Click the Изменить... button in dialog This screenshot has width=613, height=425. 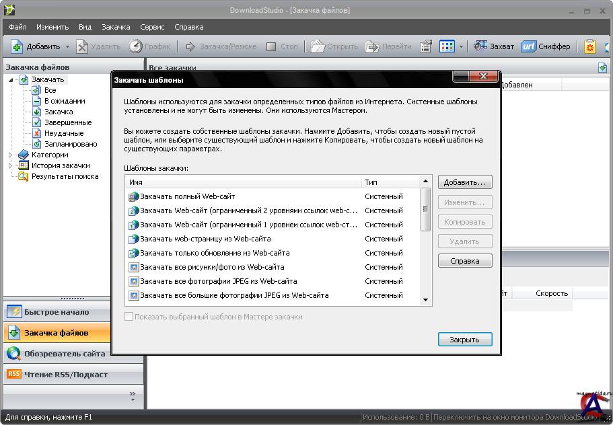(x=464, y=202)
